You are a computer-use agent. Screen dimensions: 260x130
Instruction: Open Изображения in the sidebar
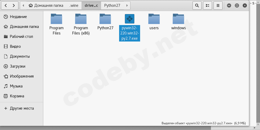(x=22, y=76)
